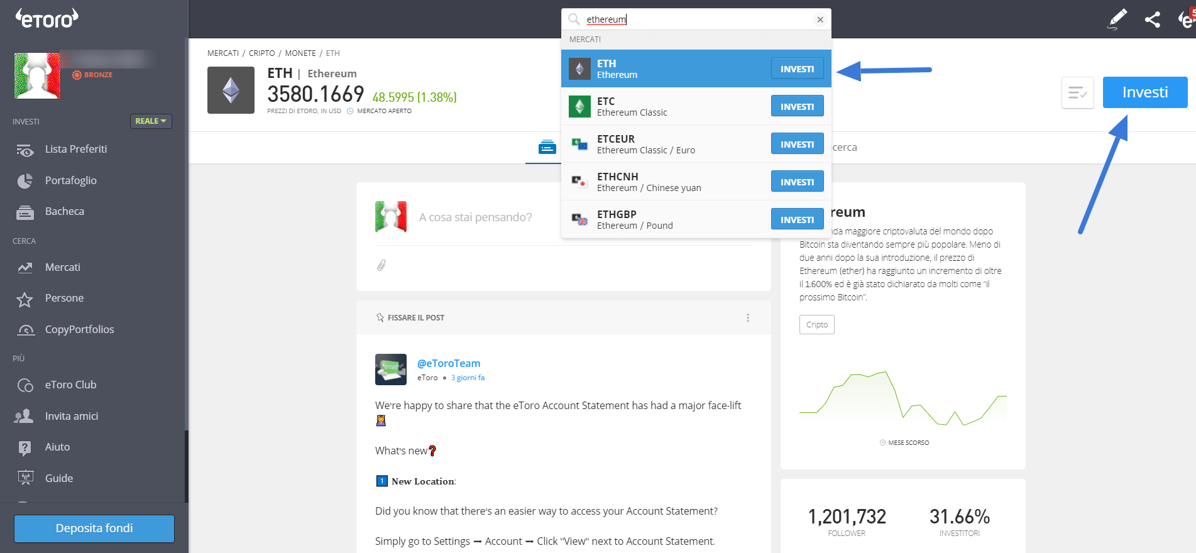Image resolution: width=1196 pixels, height=553 pixels.
Task: Open the pinned post options dots
Action: click(748, 318)
